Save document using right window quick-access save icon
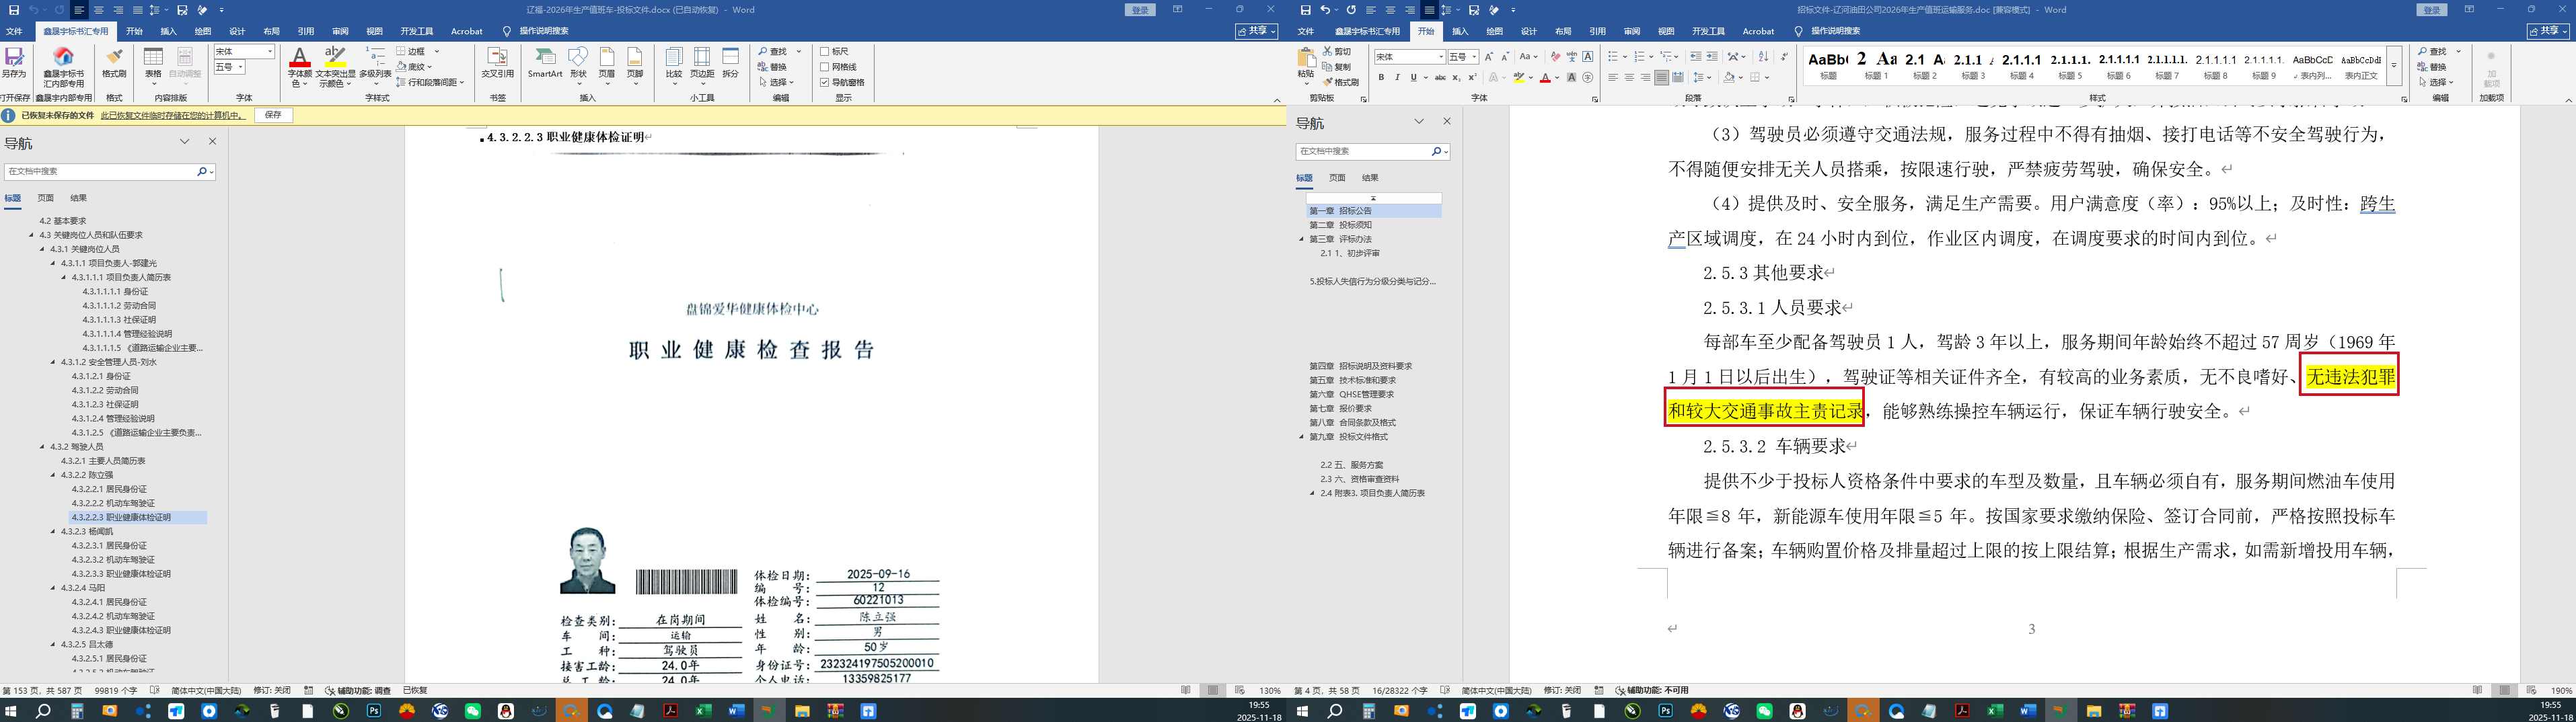The width and height of the screenshot is (2576, 722). 1307,10
